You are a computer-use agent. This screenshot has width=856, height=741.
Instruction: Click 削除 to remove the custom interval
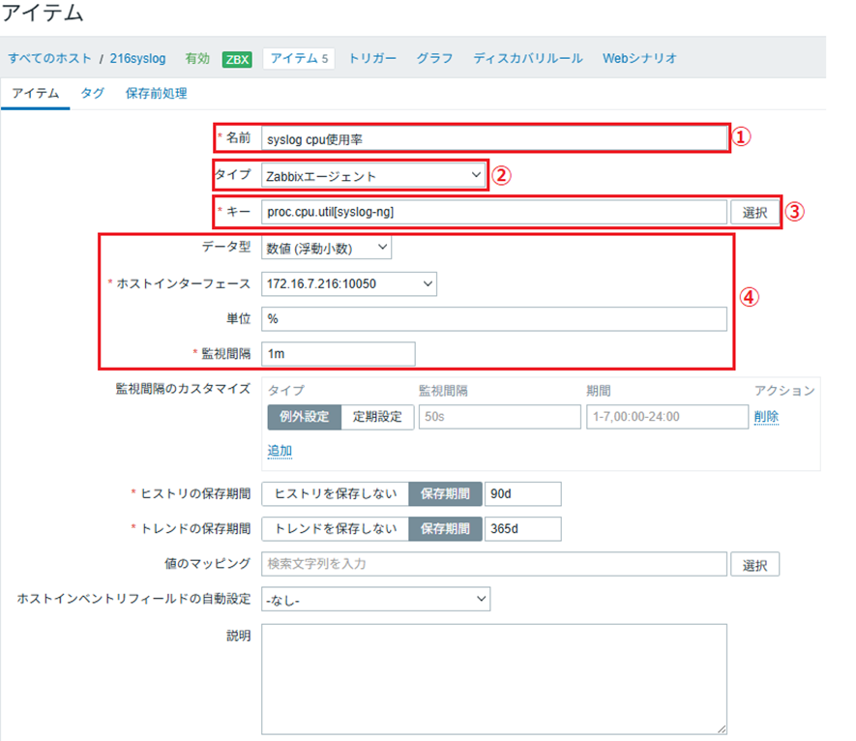coord(766,417)
